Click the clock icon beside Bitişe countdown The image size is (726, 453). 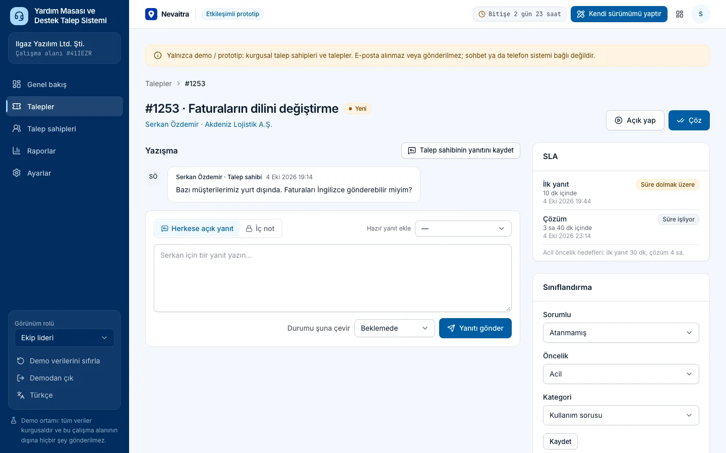coord(482,14)
